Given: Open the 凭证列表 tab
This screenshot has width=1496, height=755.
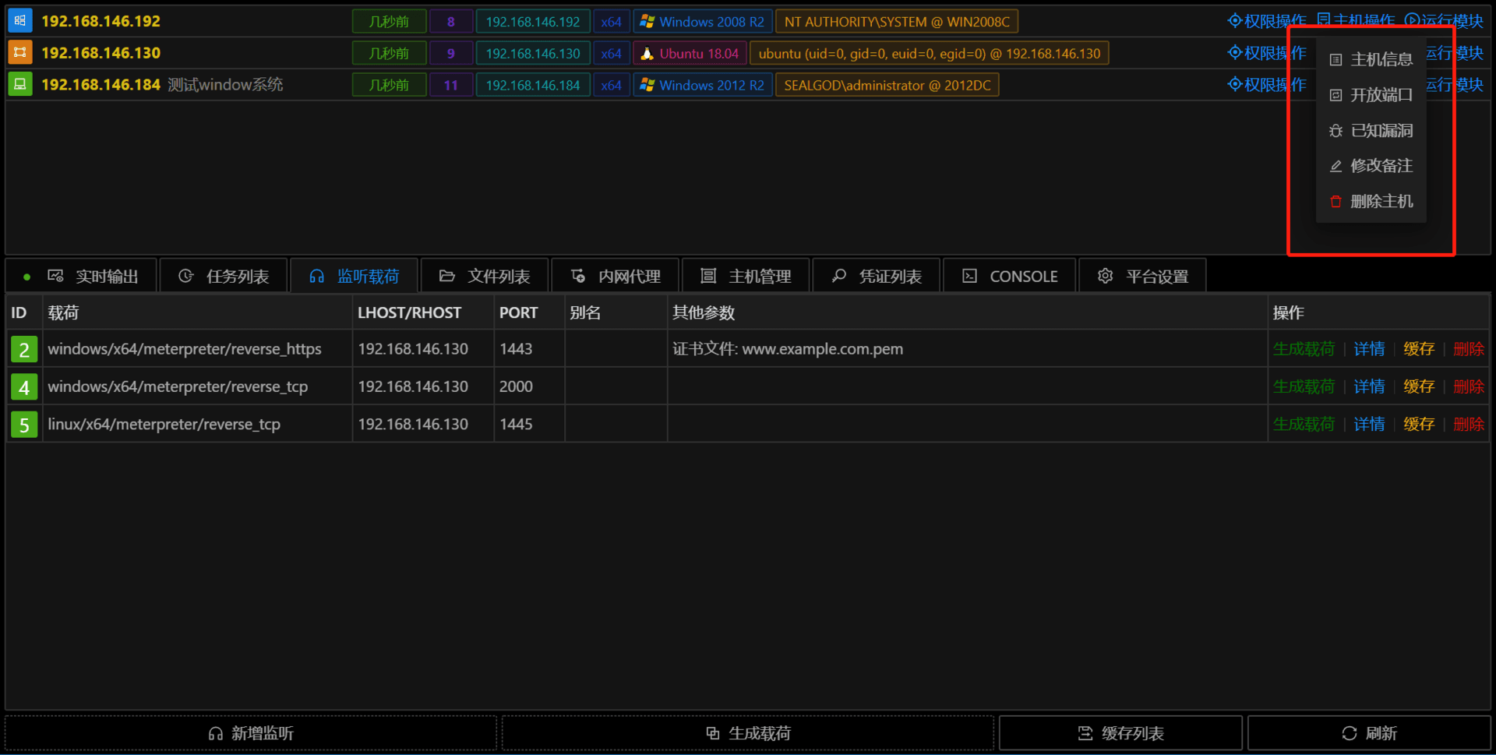Looking at the screenshot, I should pos(877,276).
